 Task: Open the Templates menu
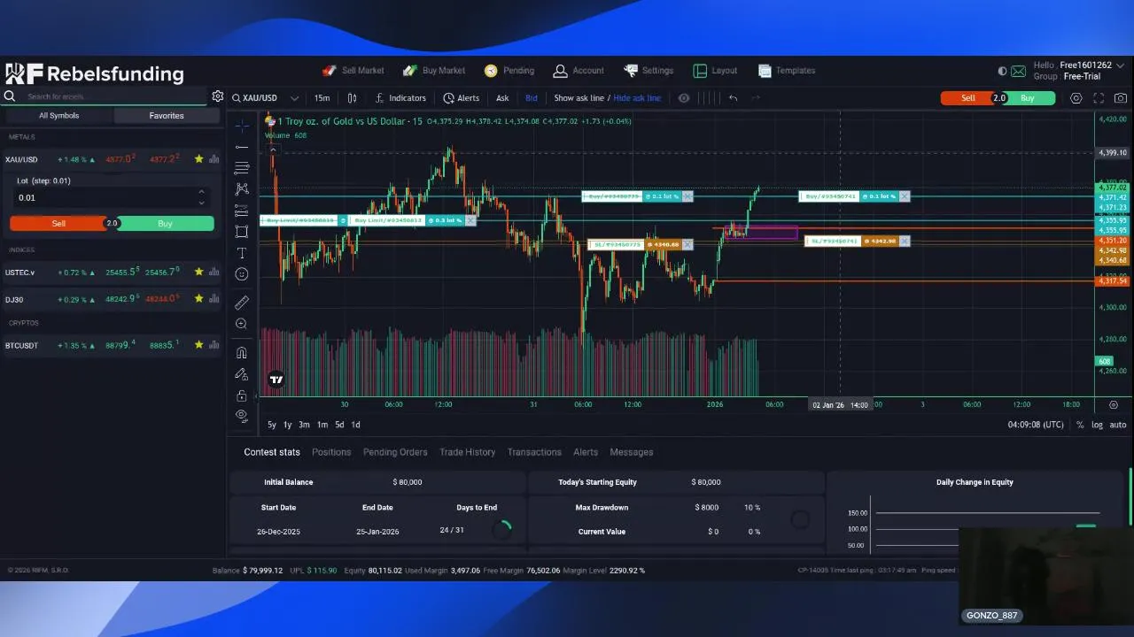tap(787, 71)
